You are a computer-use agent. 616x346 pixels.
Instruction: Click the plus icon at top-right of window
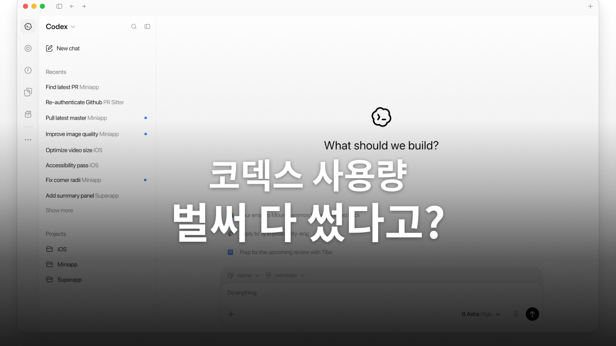(590, 6)
